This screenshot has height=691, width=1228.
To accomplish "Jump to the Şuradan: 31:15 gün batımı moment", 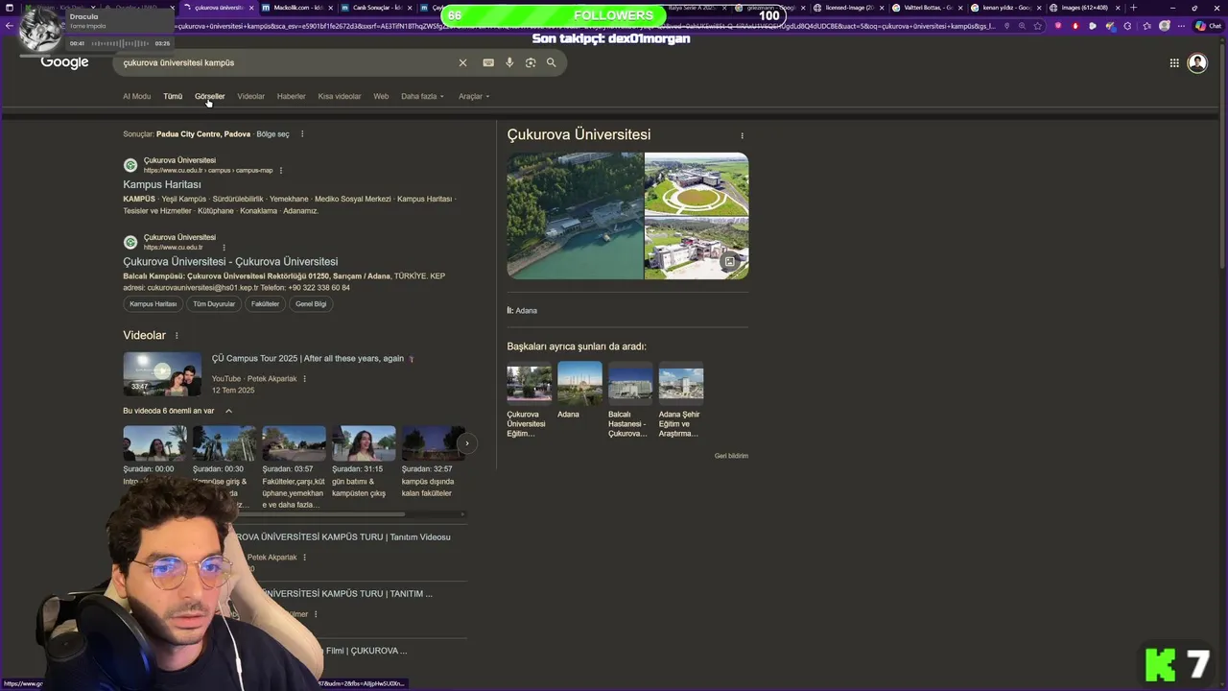I will coord(364,463).
